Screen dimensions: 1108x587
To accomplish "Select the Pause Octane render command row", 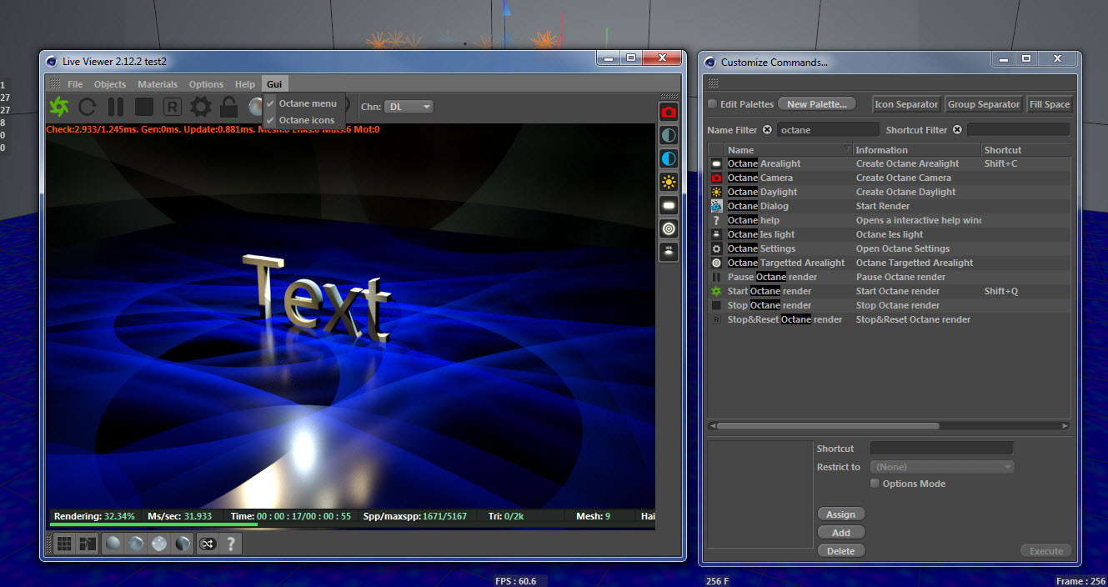I will pyautogui.click(x=890, y=277).
